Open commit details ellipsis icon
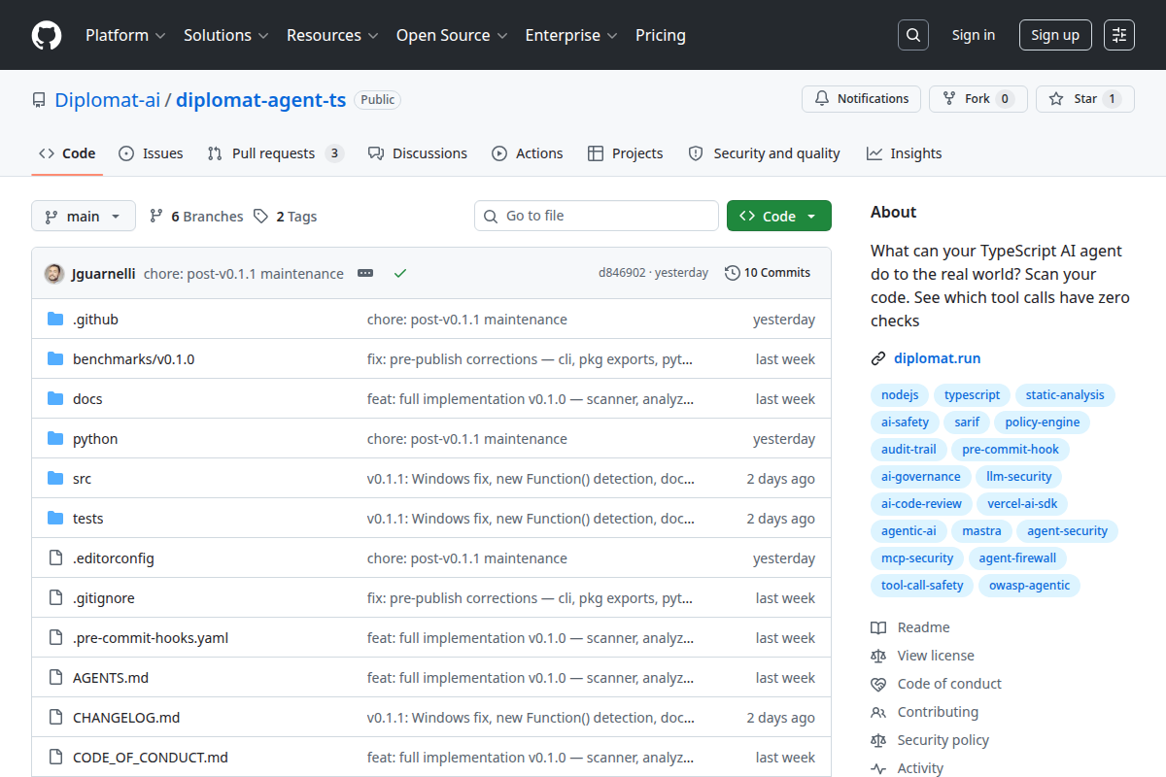Image resolution: width=1166 pixels, height=777 pixels. coord(365,273)
